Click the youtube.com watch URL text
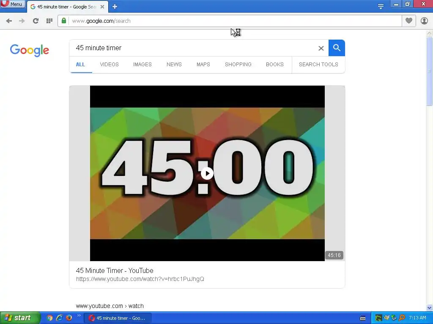433x324 pixels. click(140, 279)
